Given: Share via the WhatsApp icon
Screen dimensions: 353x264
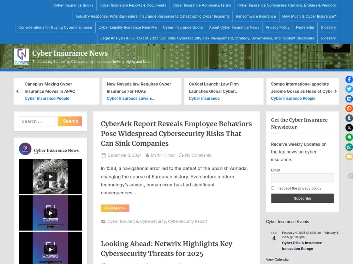Looking at the screenshot, I should 349,147.
